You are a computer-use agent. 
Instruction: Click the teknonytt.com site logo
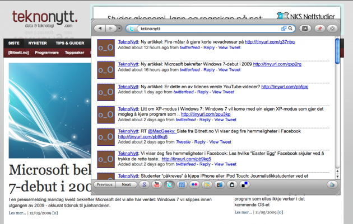point(45,20)
